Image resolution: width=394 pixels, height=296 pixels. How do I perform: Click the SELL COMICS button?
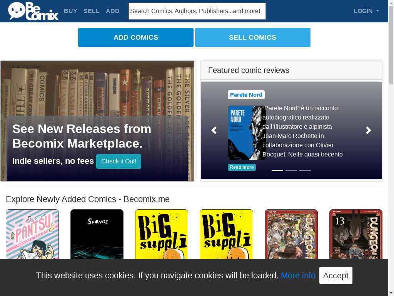coord(252,37)
